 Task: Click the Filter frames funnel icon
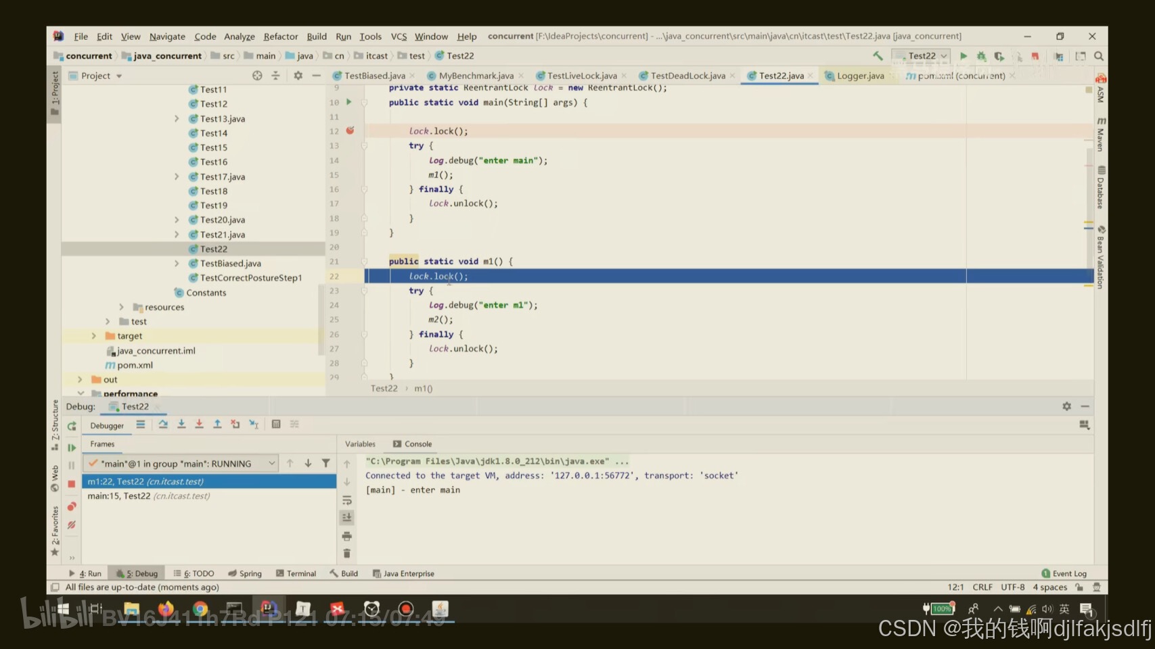(326, 463)
